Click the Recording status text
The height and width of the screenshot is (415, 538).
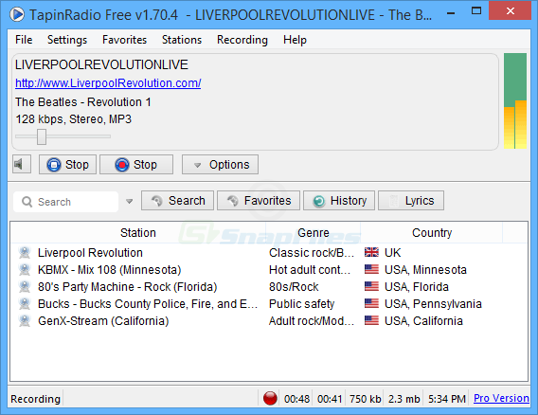(x=35, y=399)
